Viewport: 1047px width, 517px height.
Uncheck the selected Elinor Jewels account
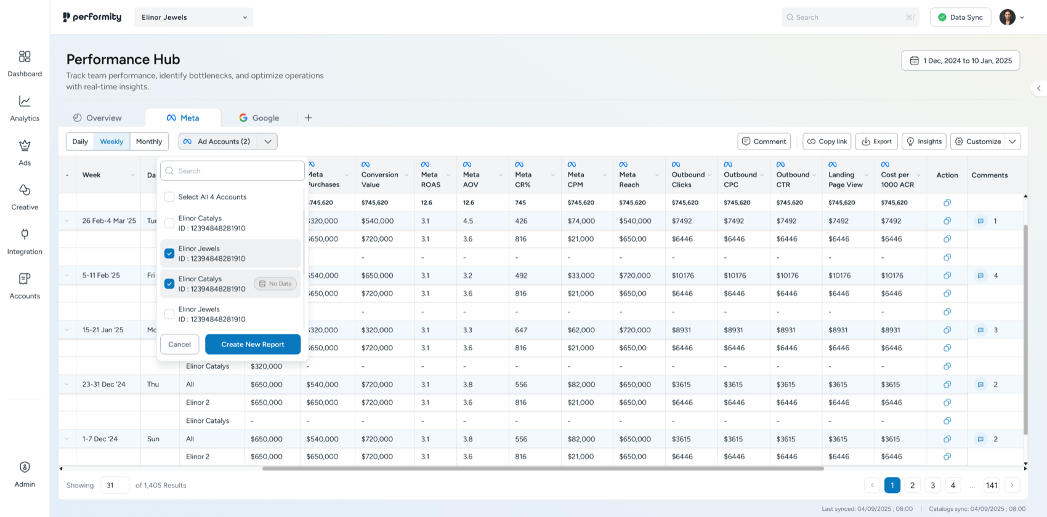[x=169, y=254]
